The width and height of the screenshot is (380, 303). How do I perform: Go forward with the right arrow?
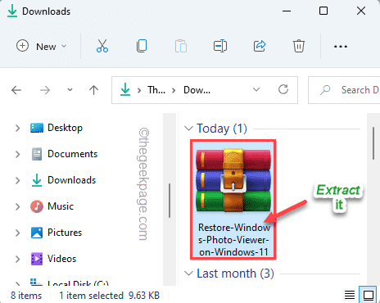45,90
